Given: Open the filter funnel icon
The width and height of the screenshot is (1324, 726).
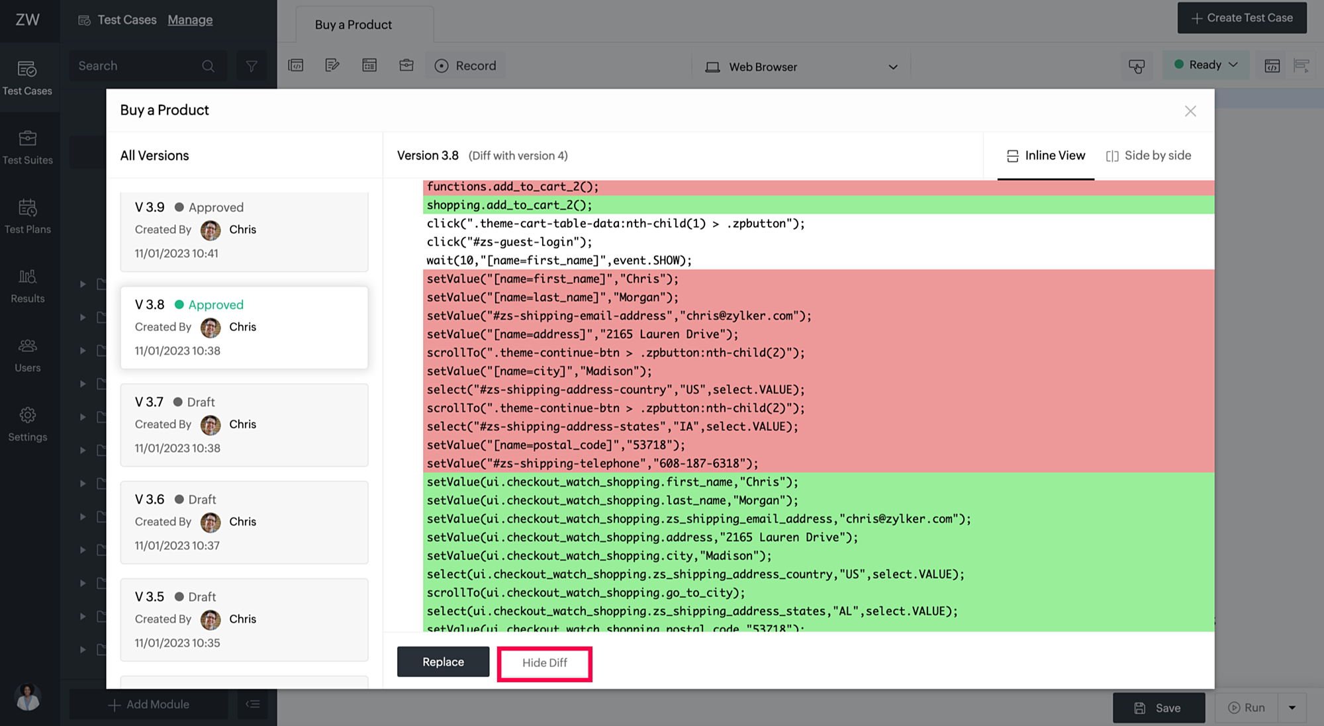Looking at the screenshot, I should point(252,66).
